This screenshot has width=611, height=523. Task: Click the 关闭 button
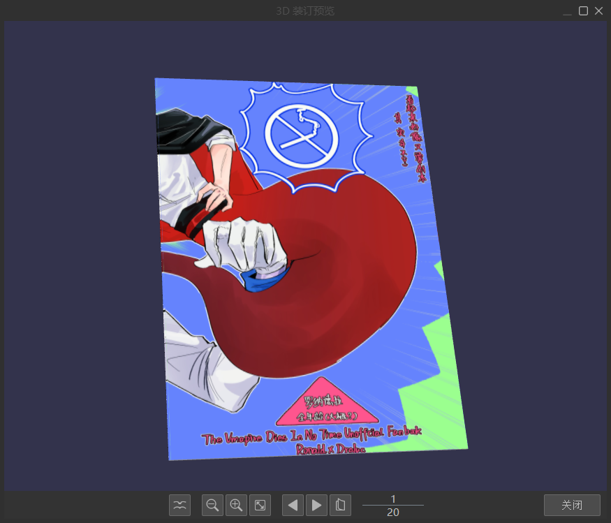coord(572,505)
